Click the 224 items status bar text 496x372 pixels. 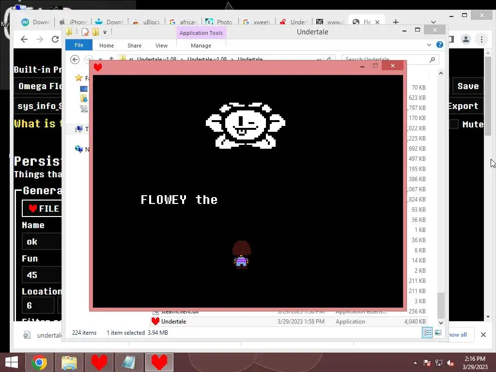pyautogui.click(x=84, y=332)
